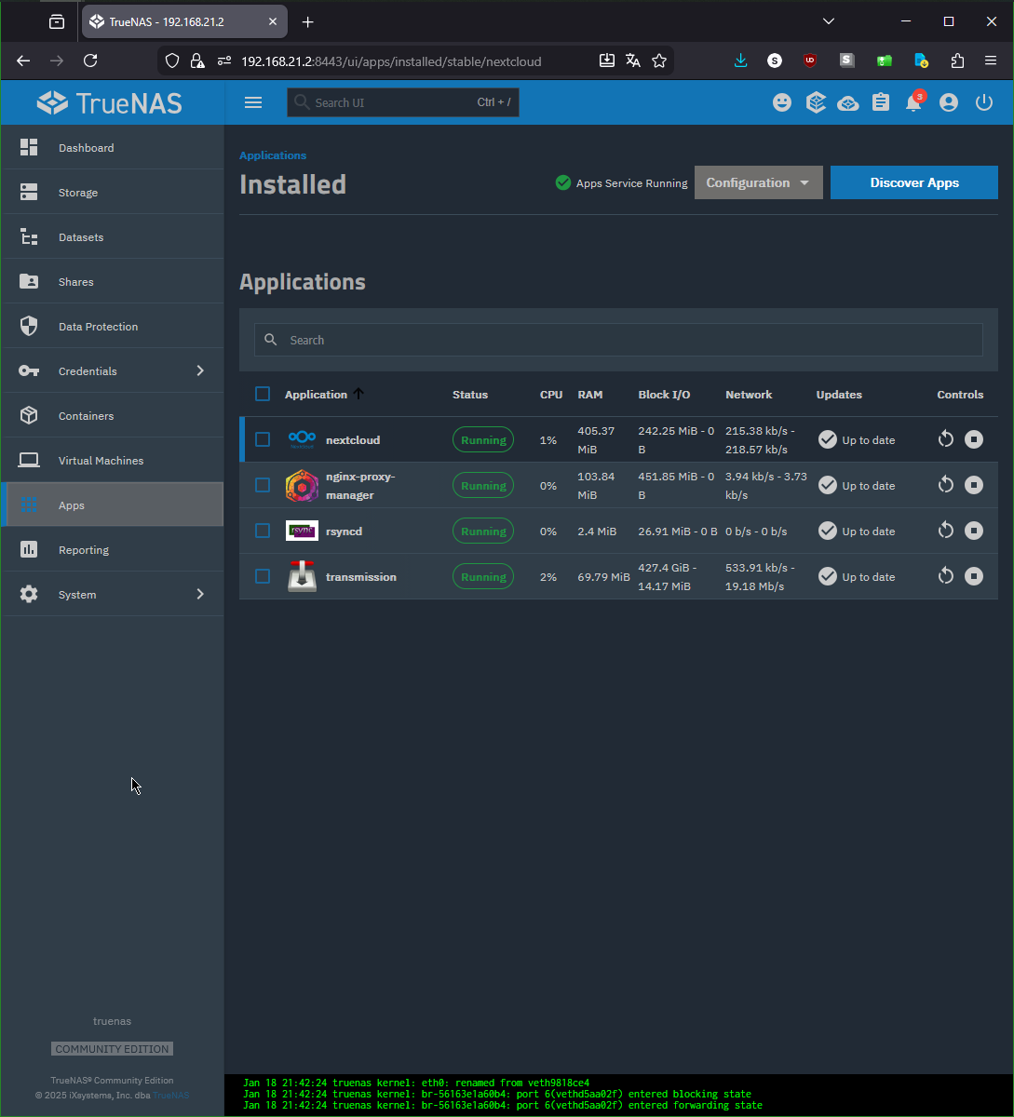Click the browser address bar URL

[391, 61]
